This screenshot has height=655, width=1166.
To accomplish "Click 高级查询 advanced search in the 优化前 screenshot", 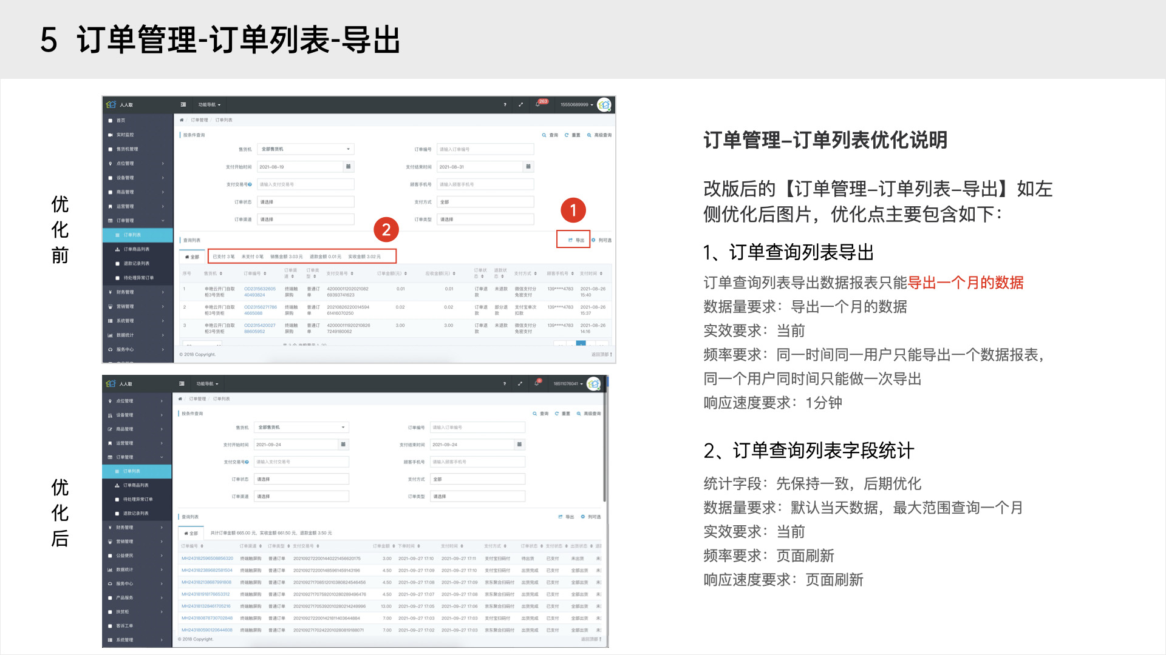I will (x=599, y=135).
